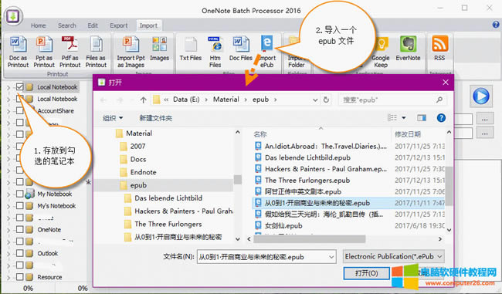This screenshot has width=502, height=294.
Task: Select Import Ppt as Images
Action: pyautogui.click(x=131, y=45)
